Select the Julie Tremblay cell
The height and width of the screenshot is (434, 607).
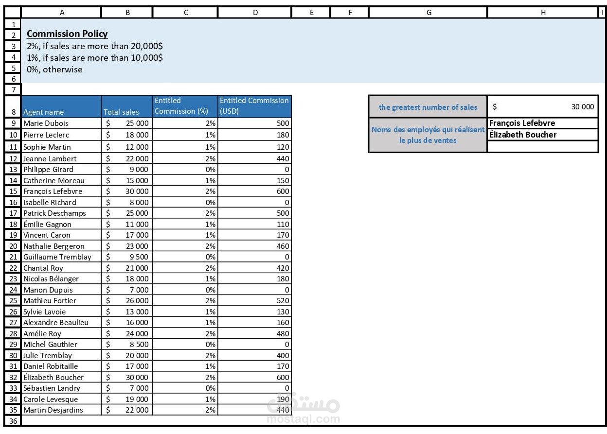click(62, 355)
